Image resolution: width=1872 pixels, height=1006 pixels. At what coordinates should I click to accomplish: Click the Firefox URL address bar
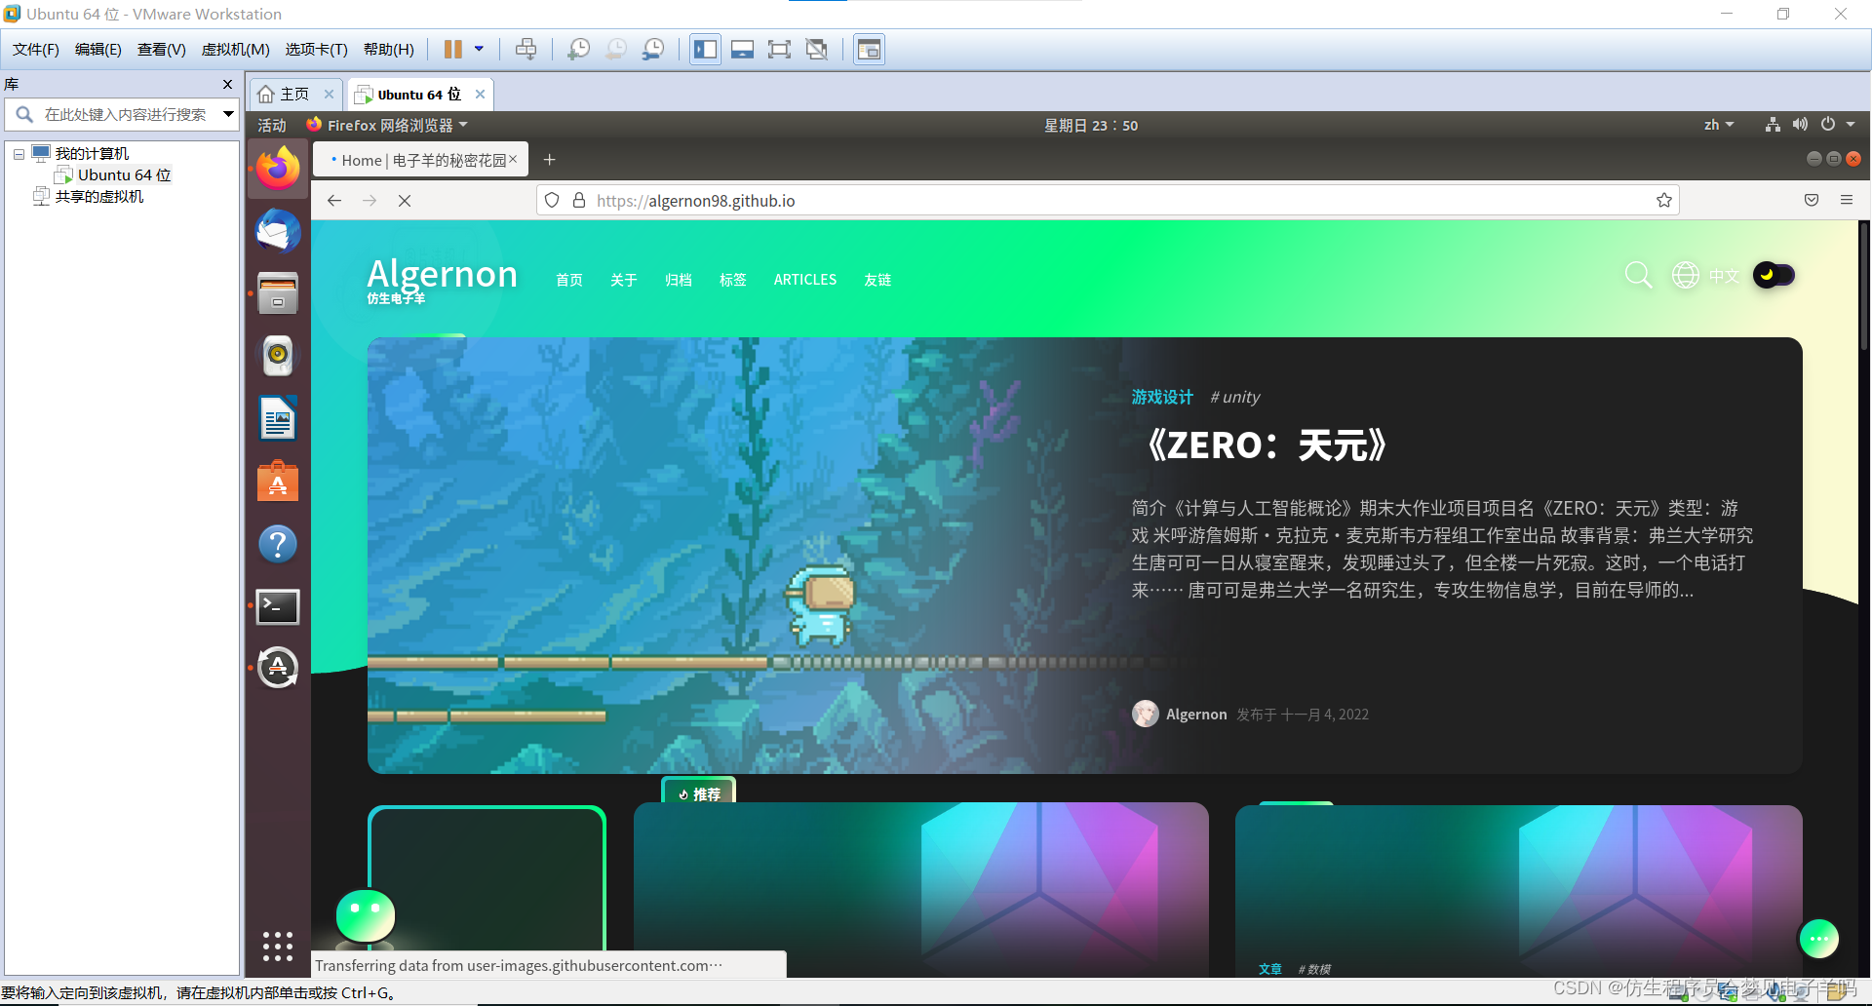1107,201
